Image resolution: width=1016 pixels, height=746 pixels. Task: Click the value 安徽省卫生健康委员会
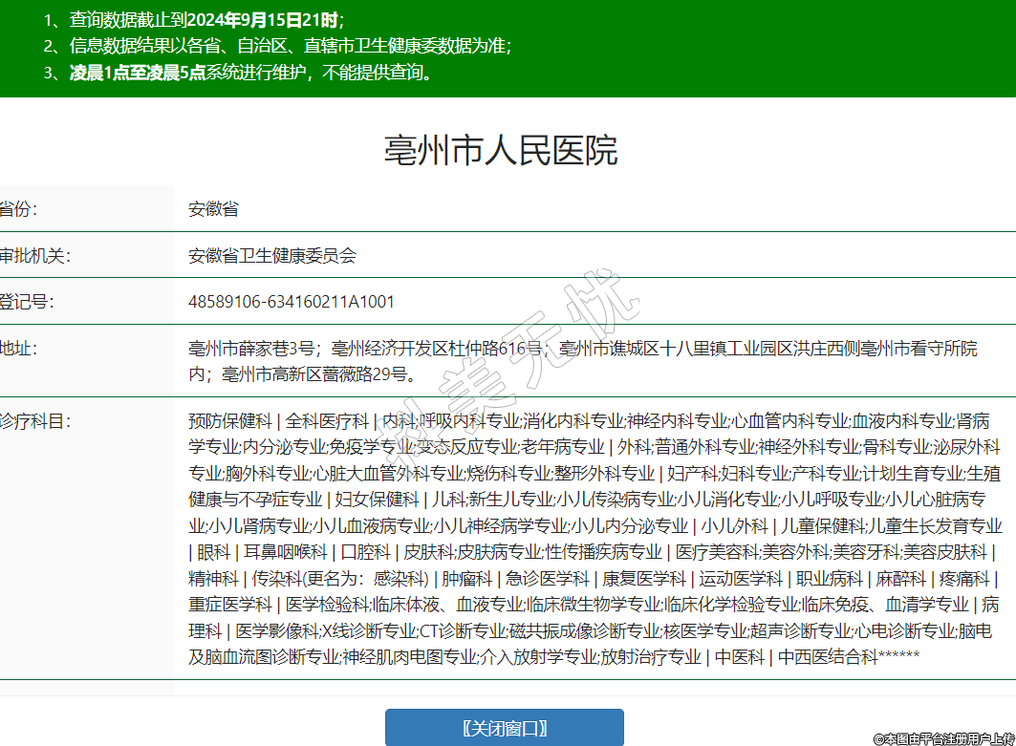click(272, 255)
